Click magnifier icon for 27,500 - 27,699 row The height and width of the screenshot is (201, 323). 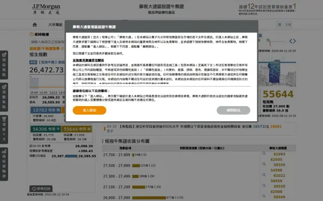264,164
